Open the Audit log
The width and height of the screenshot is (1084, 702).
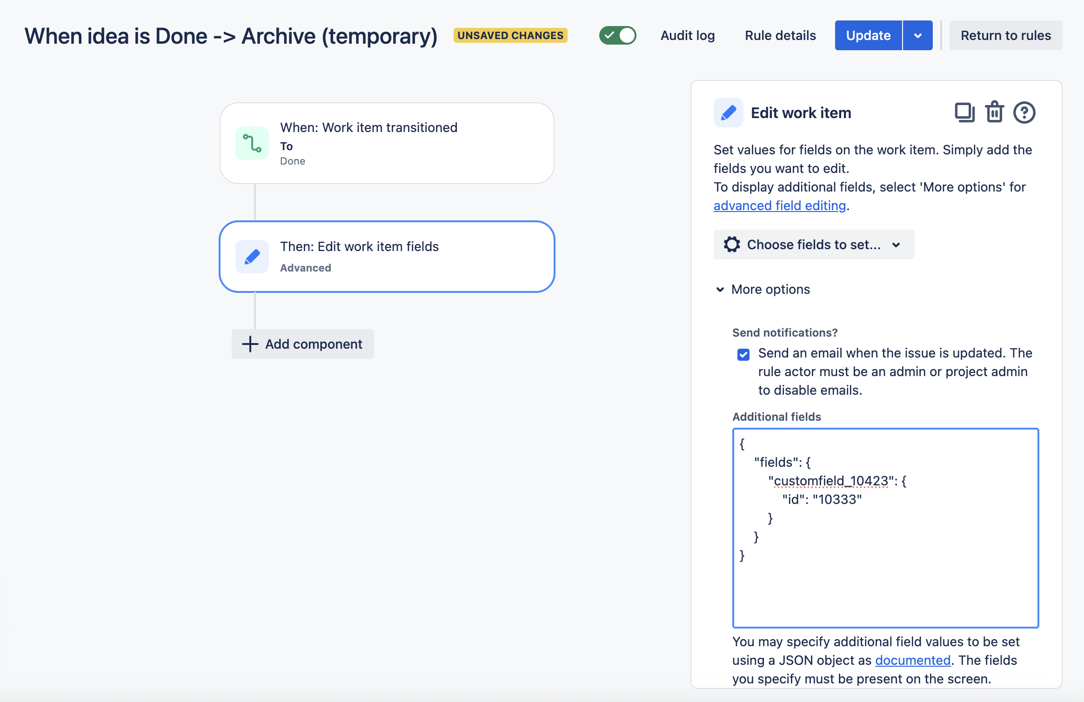[688, 35]
